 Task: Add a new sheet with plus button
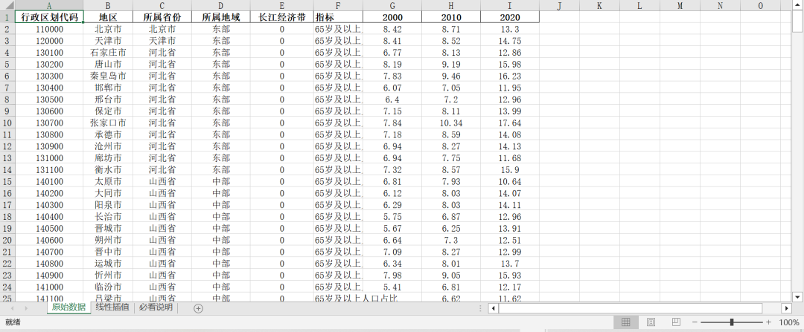pyautogui.click(x=198, y=308)
